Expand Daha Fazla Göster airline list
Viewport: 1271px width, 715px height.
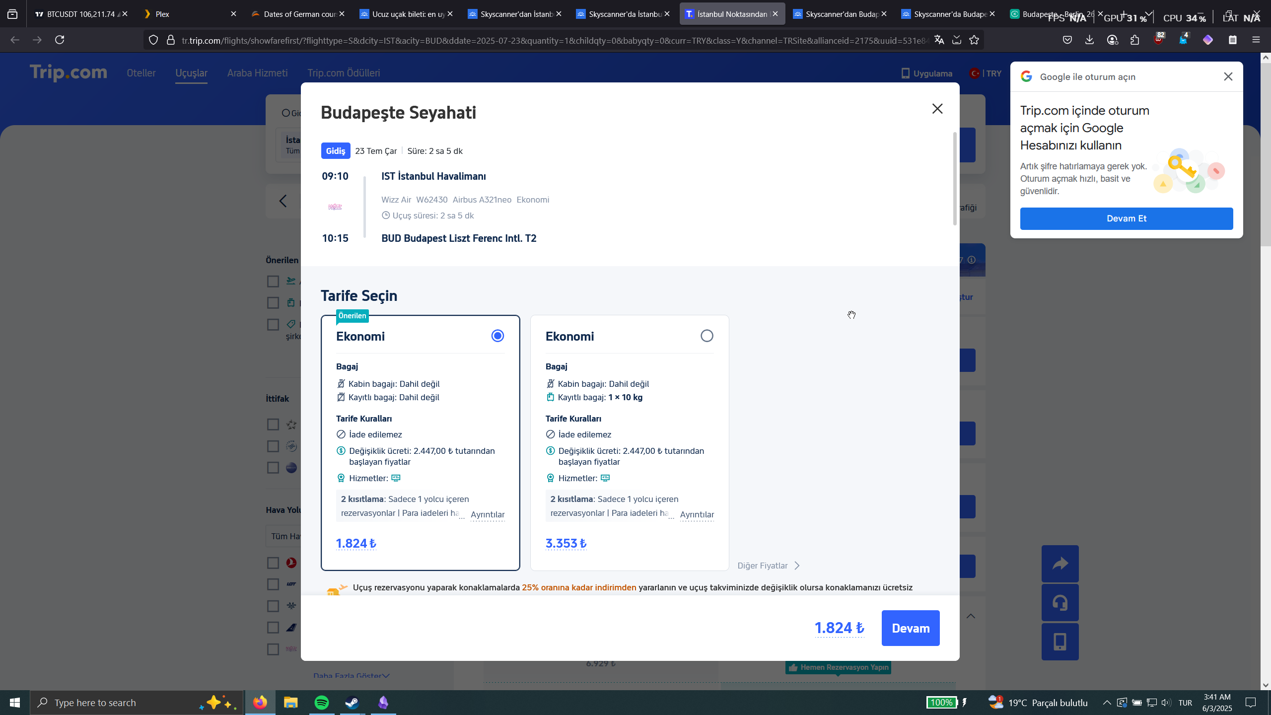click(x=351, y=676)
